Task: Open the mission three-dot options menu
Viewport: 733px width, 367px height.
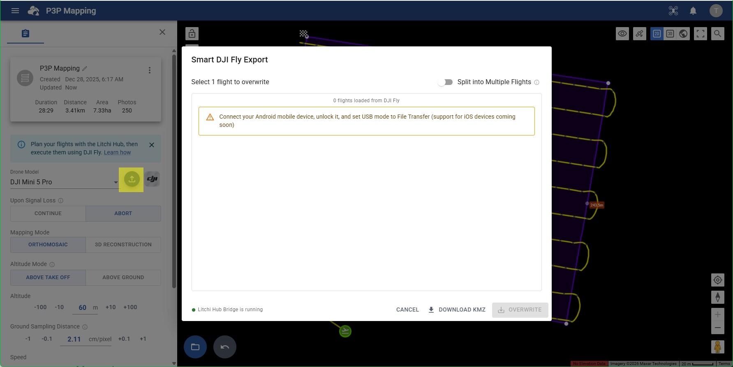Action: [150, 70]
